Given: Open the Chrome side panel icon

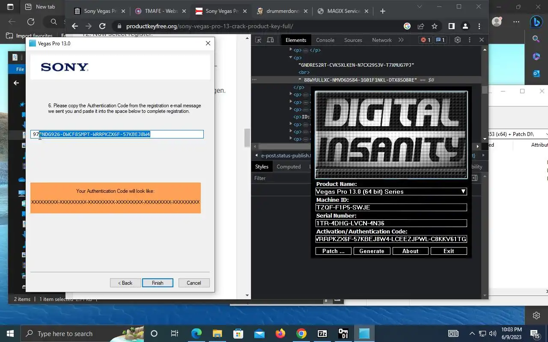Looking at the screenshot, I should 451,26.
